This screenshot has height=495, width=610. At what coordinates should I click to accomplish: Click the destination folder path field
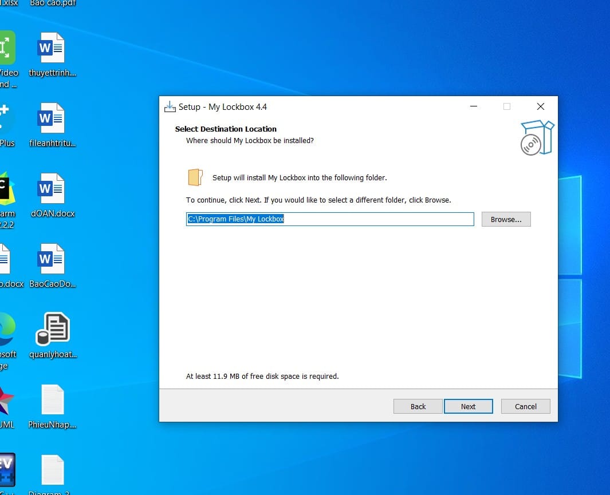click(330, 219)
